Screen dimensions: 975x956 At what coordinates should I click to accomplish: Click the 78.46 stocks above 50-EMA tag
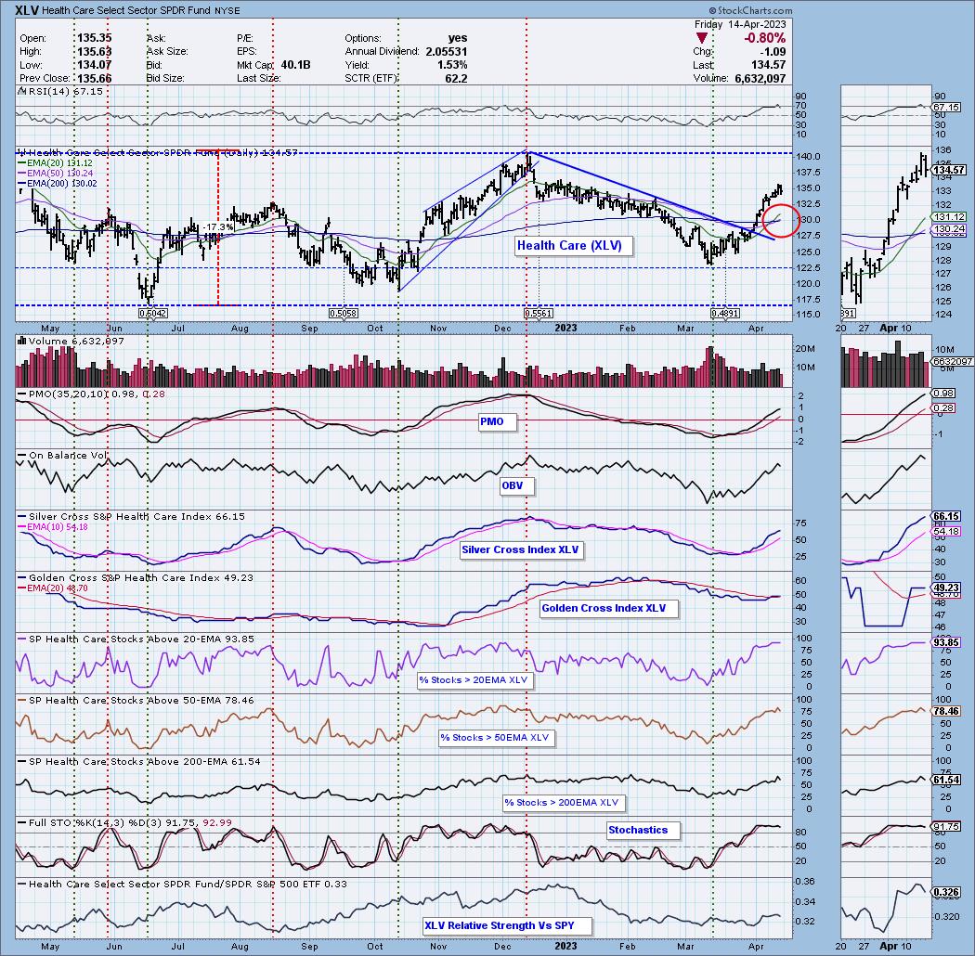946,710
